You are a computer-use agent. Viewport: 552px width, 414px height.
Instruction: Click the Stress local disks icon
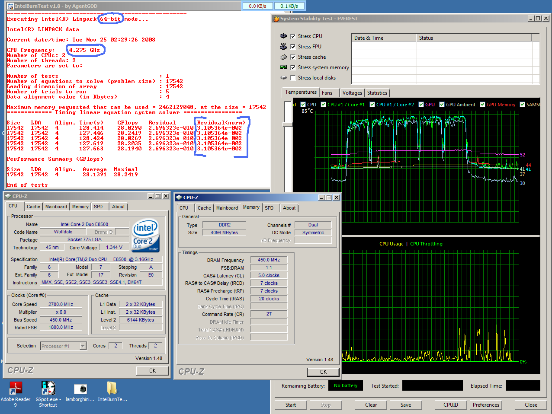(x=283, y=78)
